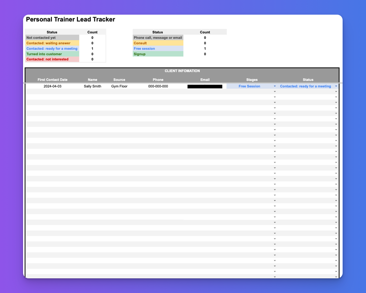Select the 'First Contact Date' column header
Screen dimensions: 366x293
pos(52,79)
